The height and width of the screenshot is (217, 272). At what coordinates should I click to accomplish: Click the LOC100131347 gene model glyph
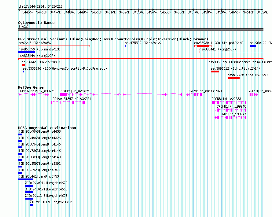pos(68,102)
